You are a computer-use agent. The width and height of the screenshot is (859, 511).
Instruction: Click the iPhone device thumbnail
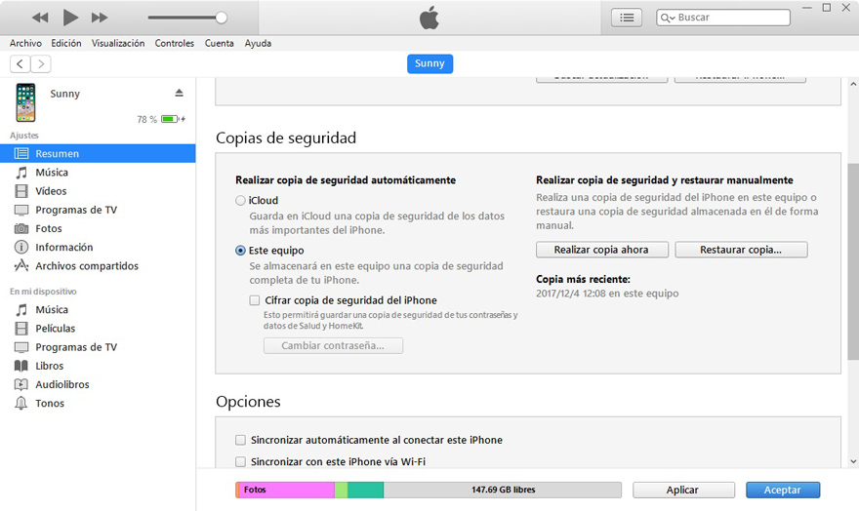[x=25, y=102]
